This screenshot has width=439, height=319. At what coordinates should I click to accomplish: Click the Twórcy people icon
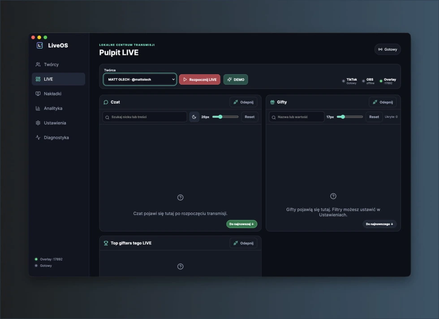tap(38, 64)
